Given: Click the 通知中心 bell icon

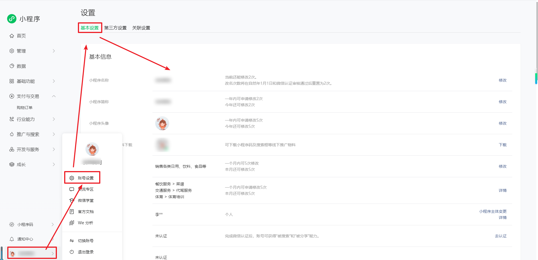Looking at the screenshot, I should (12, 239).
